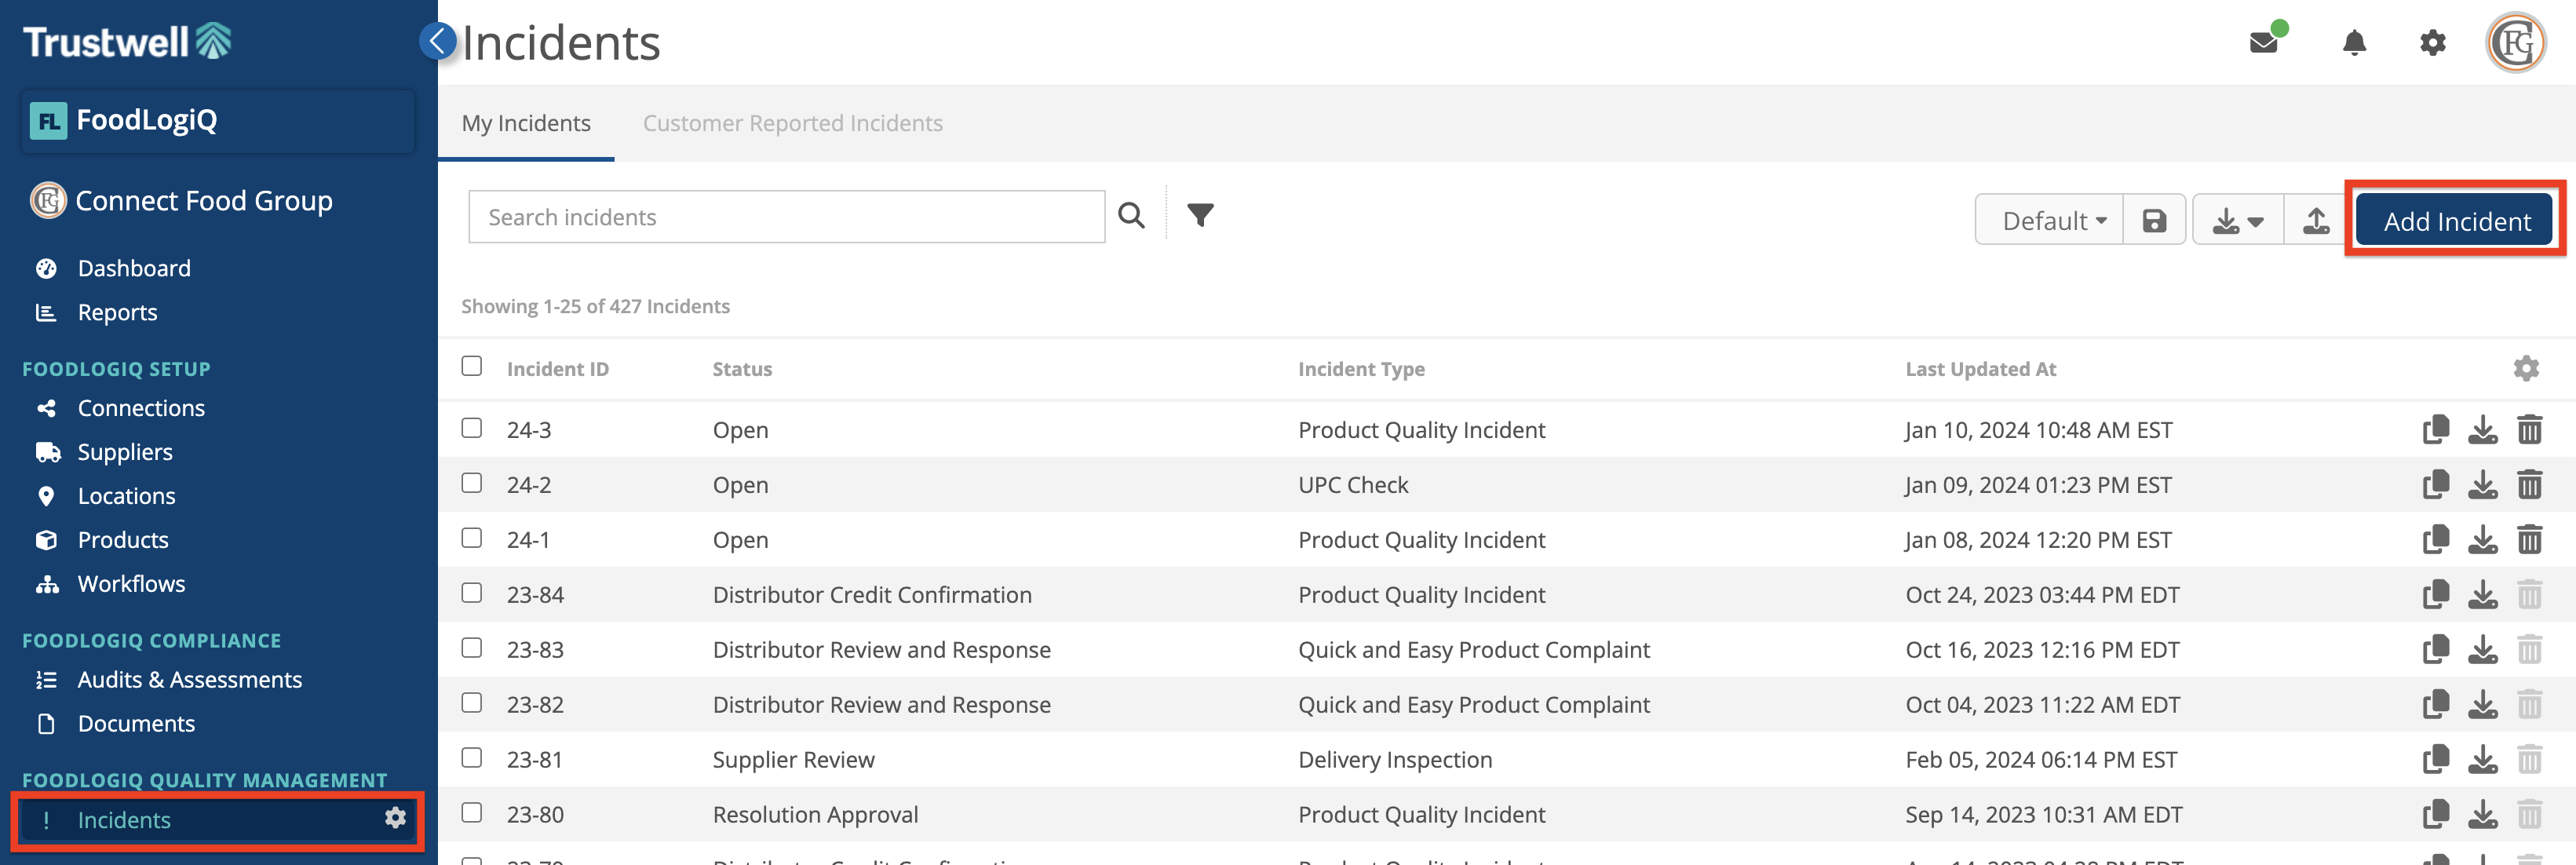The height and width of the screenshot is (865, 2576).
Task: Open the mail messages icon
Action: click(x=2263, y=43)
